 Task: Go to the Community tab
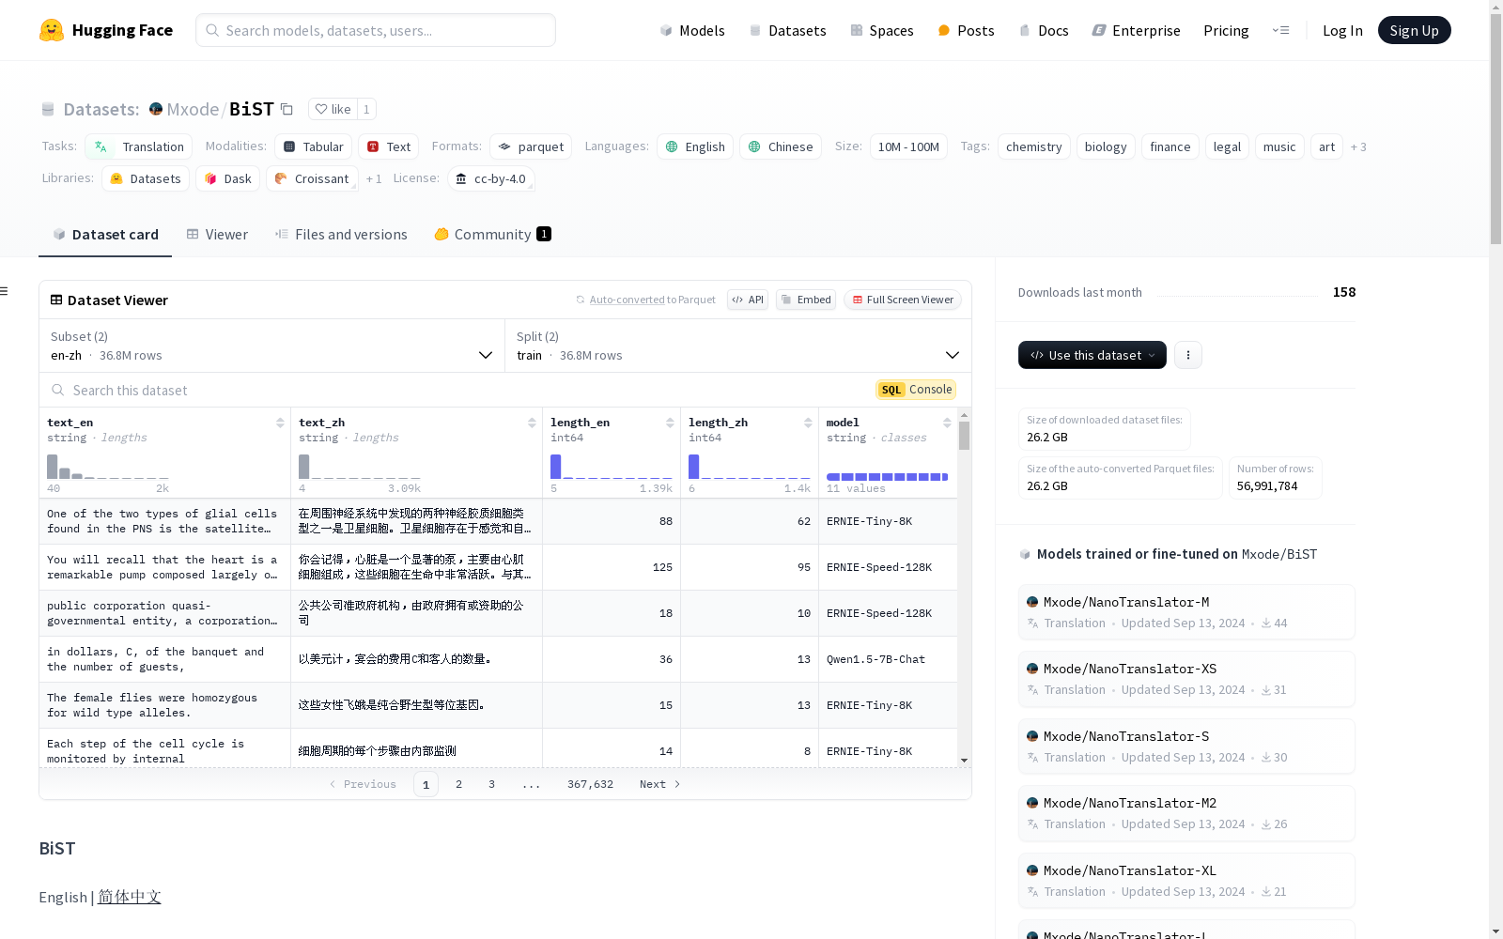click(x=492, y=235)
